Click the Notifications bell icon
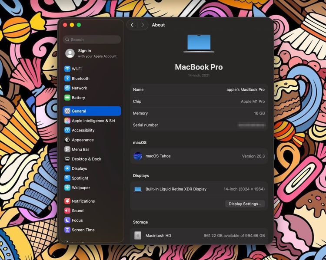 [67, 201]
